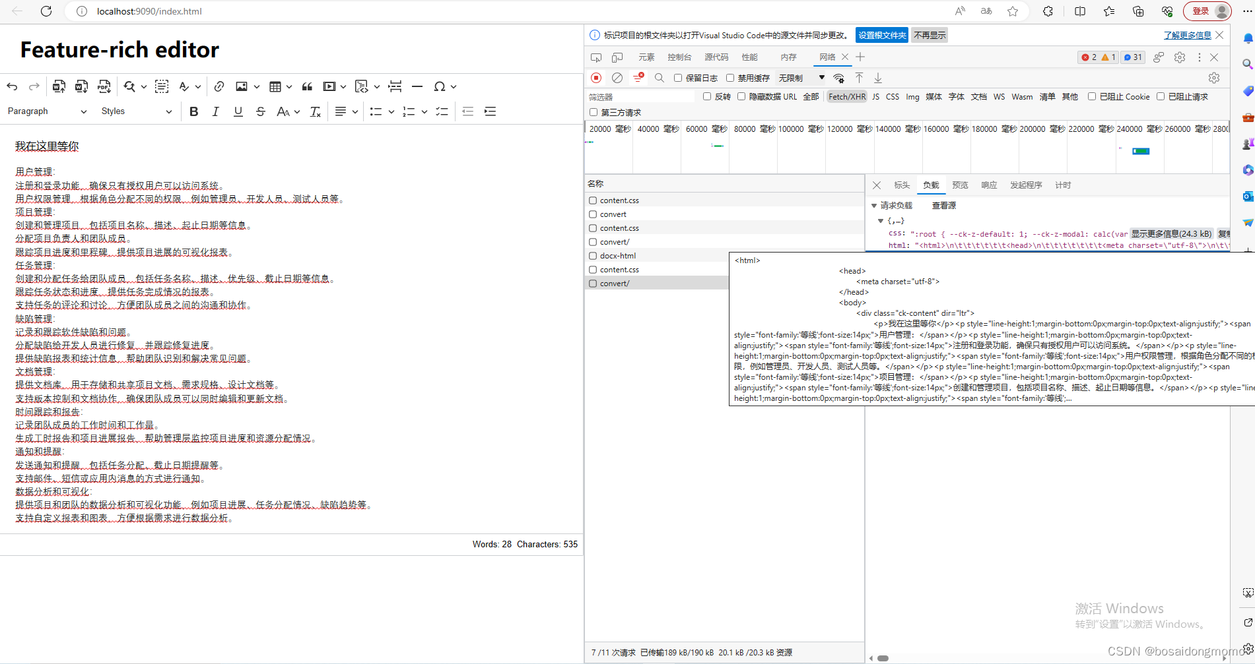Enable the 禁用缓存 checkbox
The height and width of the screenshot is (664, 1255).
coord(730,78)
